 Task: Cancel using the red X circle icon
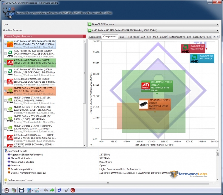click(73, 190)
